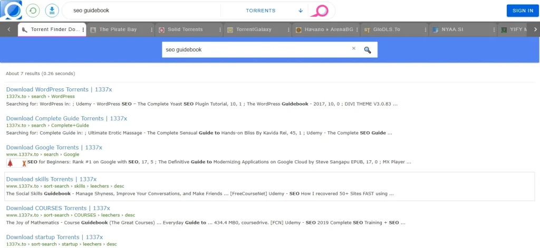Click the 1337x.to WordPress breadcrumb URL
Image resolution: width=540 pixels, height=248 pixels.
40,96
